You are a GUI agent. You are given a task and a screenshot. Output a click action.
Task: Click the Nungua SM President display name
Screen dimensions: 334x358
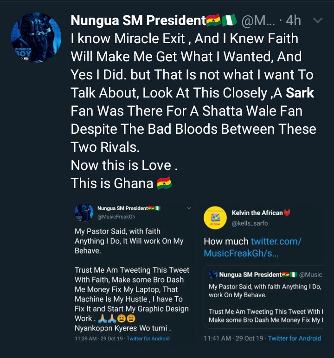pos(138,20)
